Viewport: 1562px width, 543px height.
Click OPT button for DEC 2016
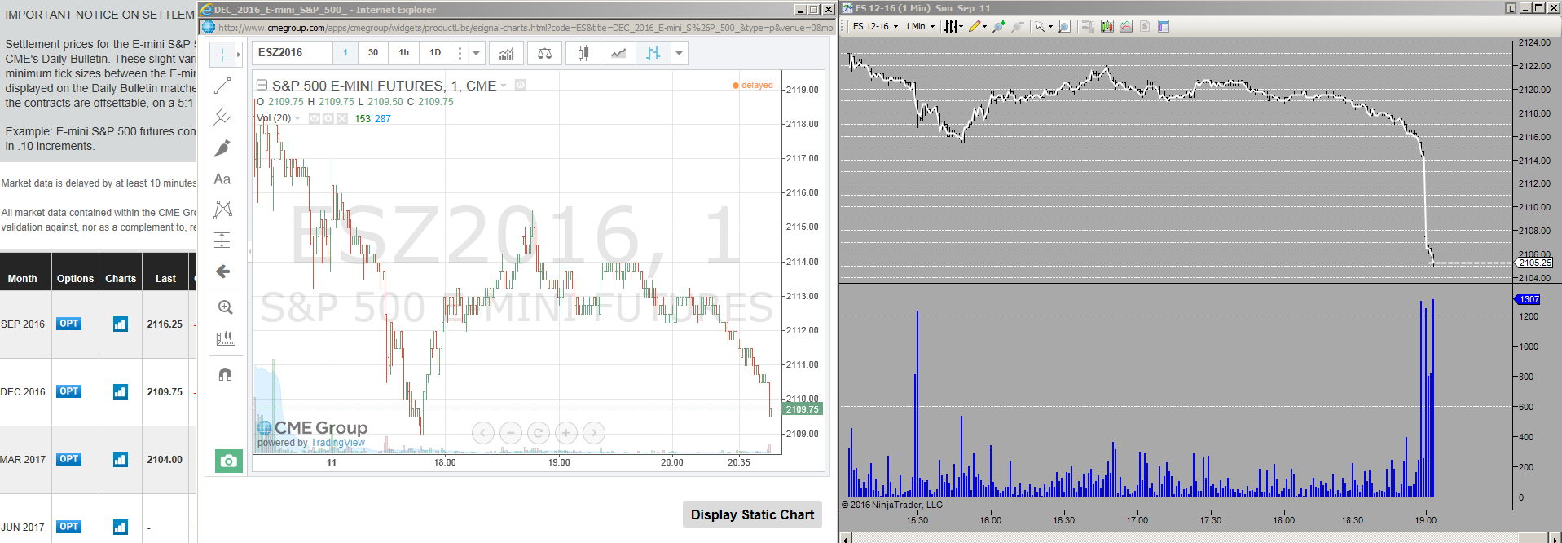click(69, 391)
